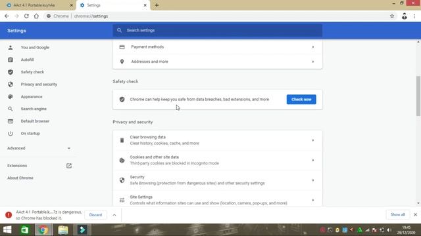Expand the Advanced section arrow
Screen dimensions: 421x236
pyautogui.click(x=69, y=148)
